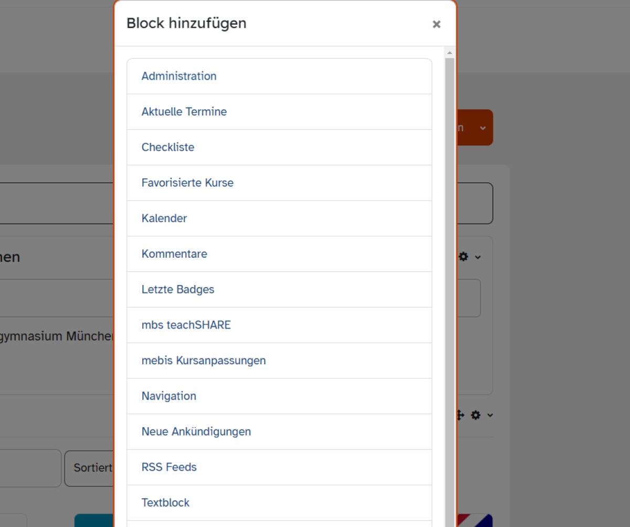Image resolution: width=630 pixels, height=527 pixels.
Task: Add the Navigation block
Action: point(279,396)
